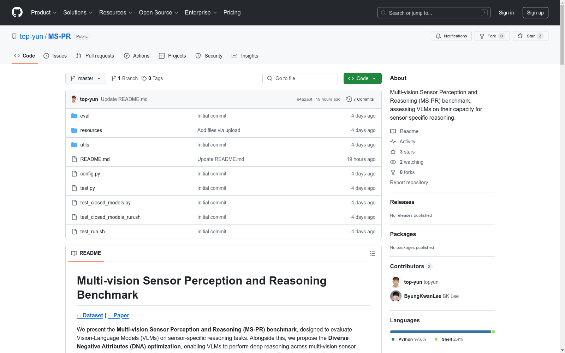Click the Sign in link

click(x=506, y=13)
